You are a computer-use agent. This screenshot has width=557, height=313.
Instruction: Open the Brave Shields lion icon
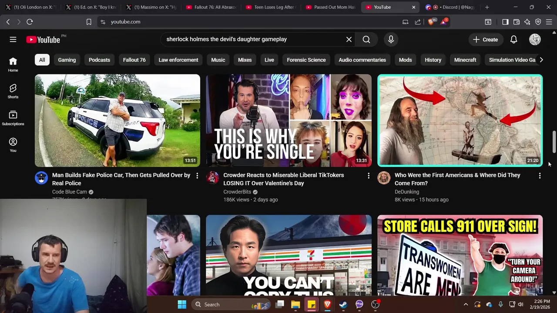(x=431, y=22)
